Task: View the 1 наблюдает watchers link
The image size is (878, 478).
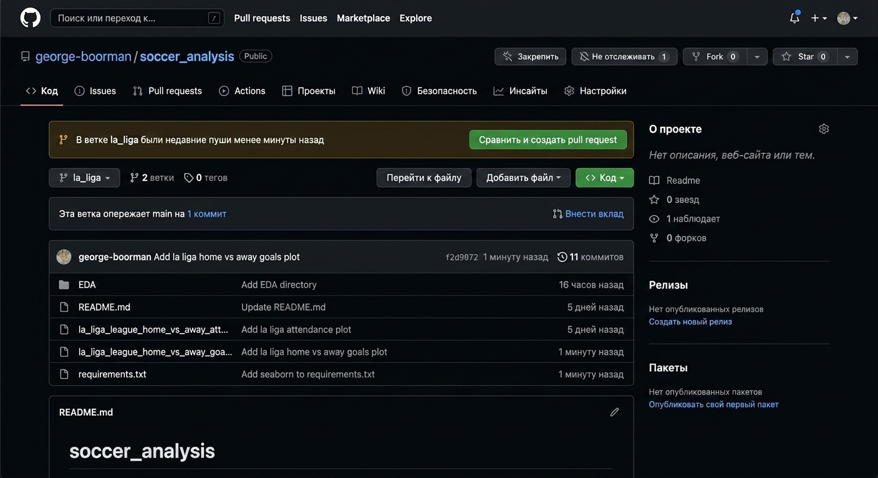Action: click(685, 219)
